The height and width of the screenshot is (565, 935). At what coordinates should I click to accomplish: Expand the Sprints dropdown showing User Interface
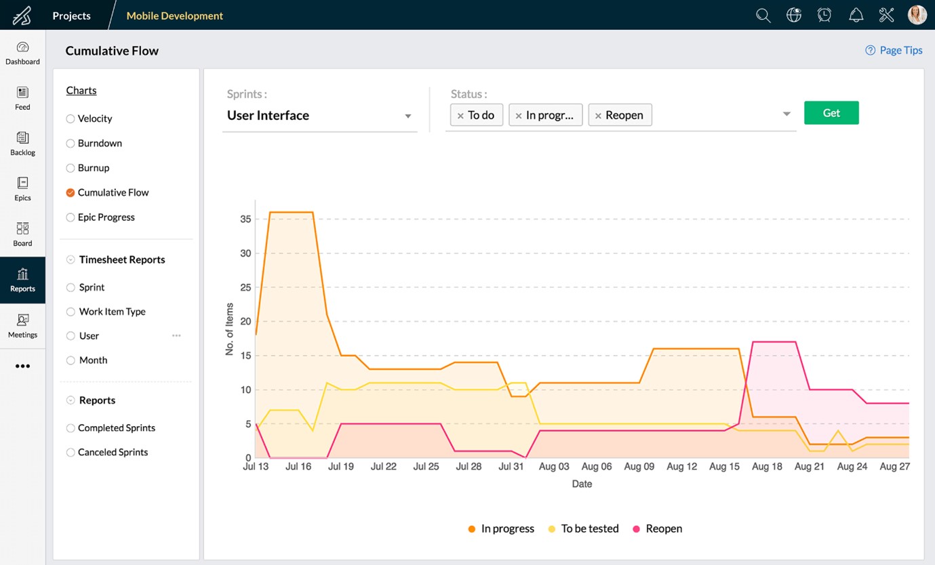click(x=407, y=116)
